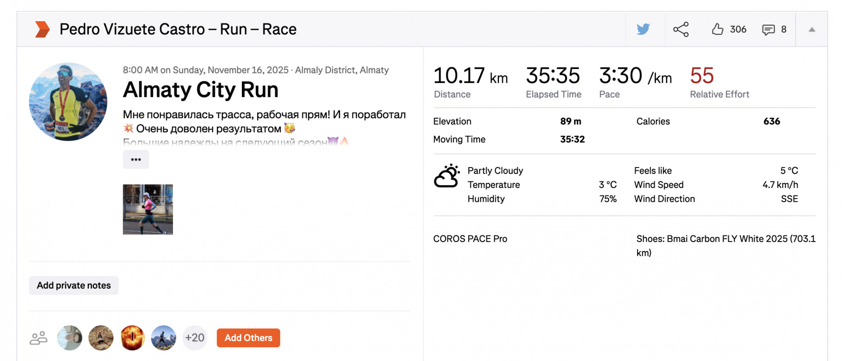850x361 pixels.
Task: Click Add private notes
Action: pos(74,285)
